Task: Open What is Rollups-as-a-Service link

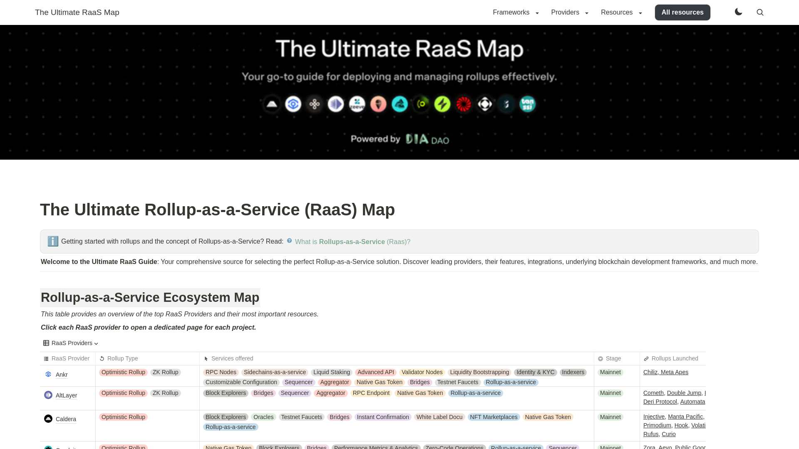Action: point(352,242)
